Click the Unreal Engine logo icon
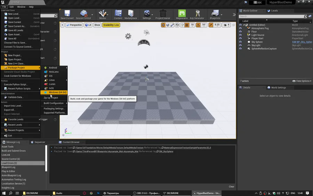The width and height of the screenshot is (313, 196). [2, 2]
